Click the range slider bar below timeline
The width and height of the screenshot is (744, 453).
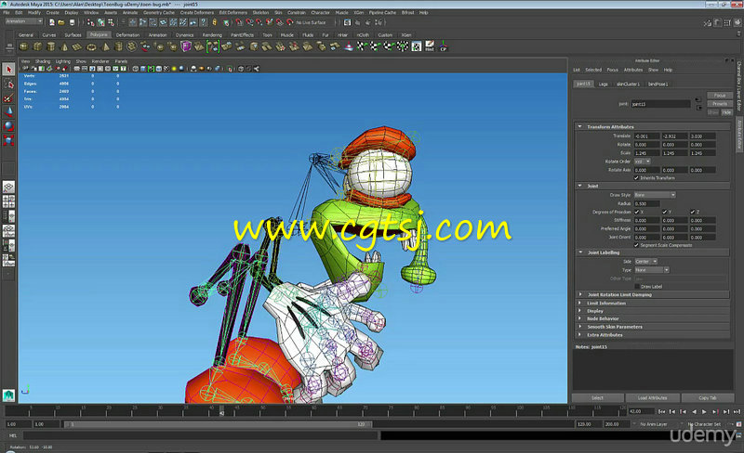coord(218,424)
